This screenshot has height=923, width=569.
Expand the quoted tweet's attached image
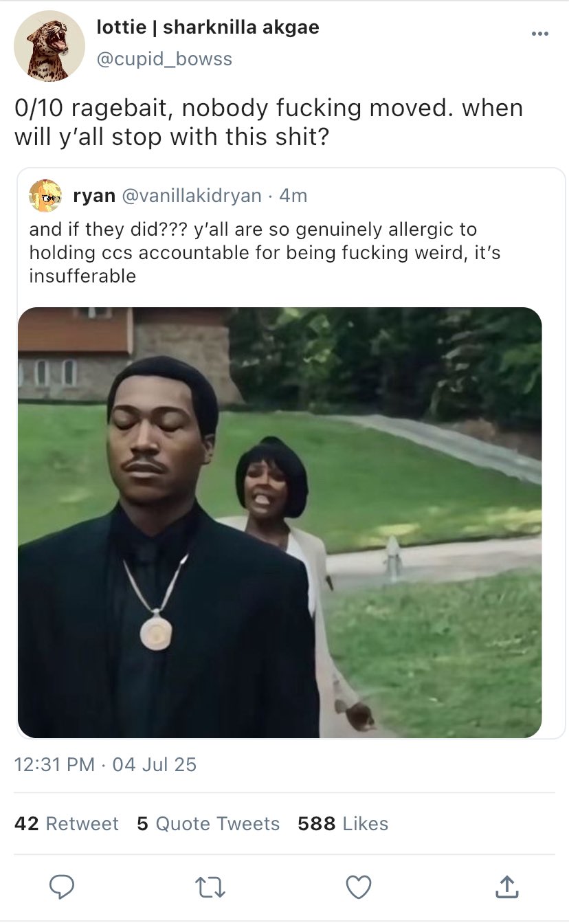280,522
